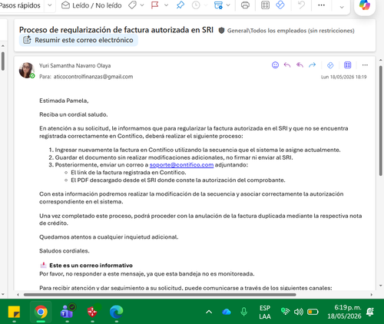Open sender Yuri Samantha's profile photo

(x=27, y=70)
